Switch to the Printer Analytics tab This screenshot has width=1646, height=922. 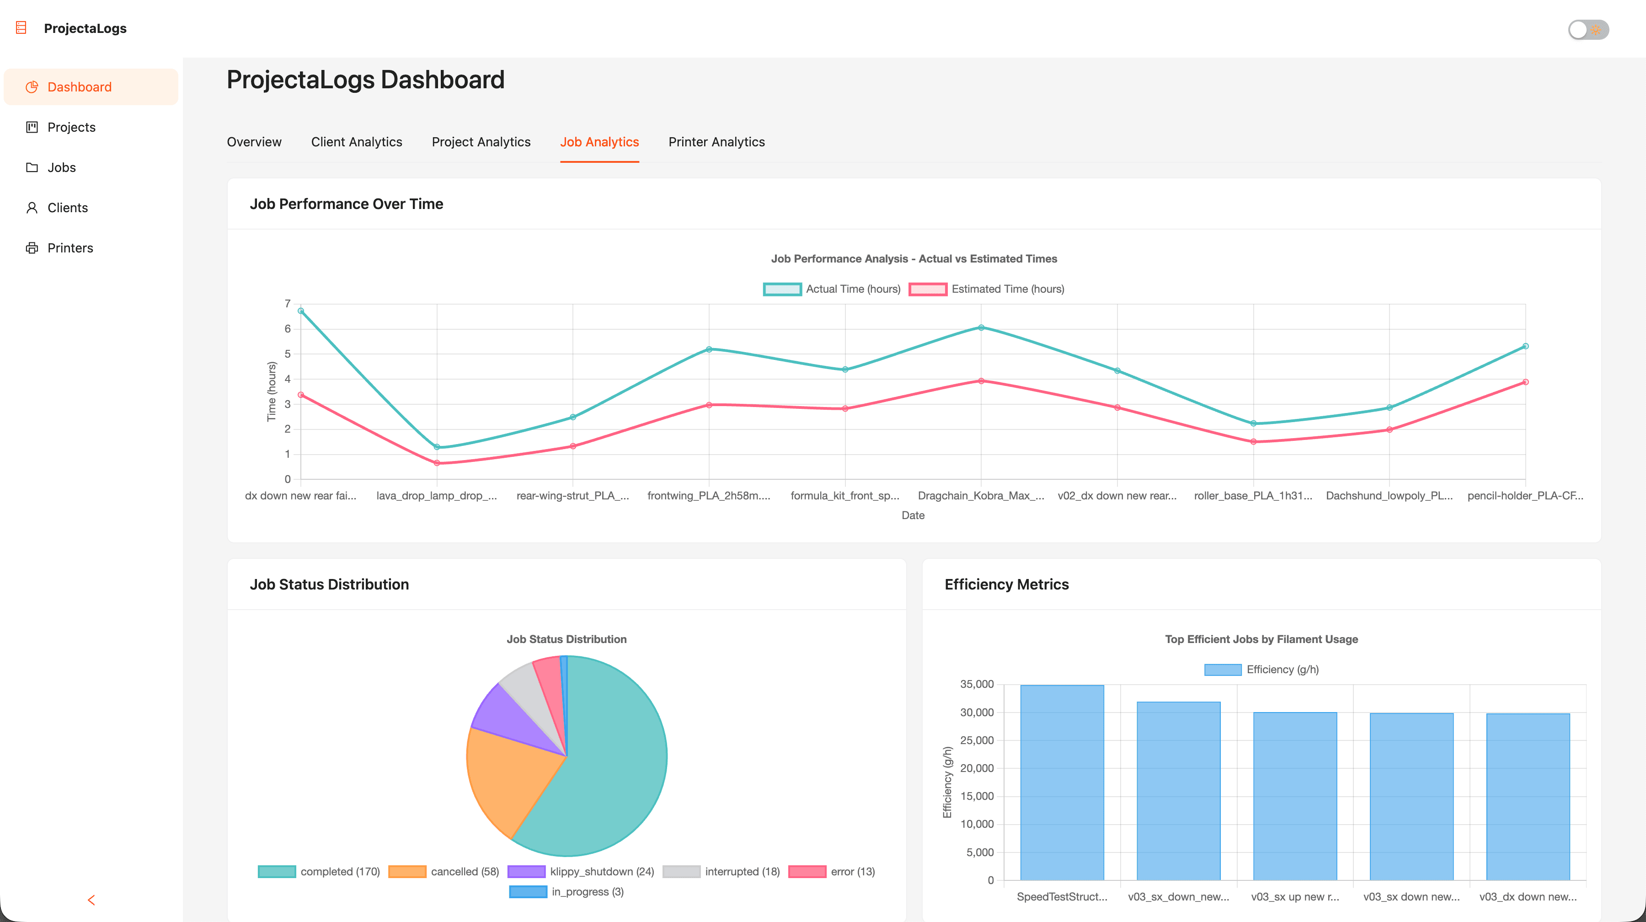point(716,142)
